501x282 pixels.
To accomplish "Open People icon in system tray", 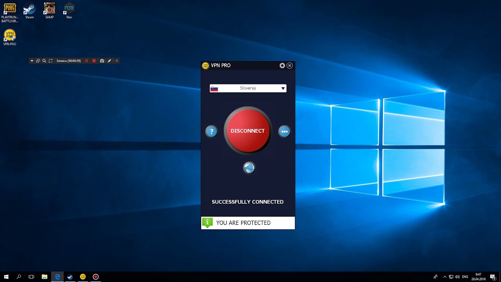I will click(435, 277).
